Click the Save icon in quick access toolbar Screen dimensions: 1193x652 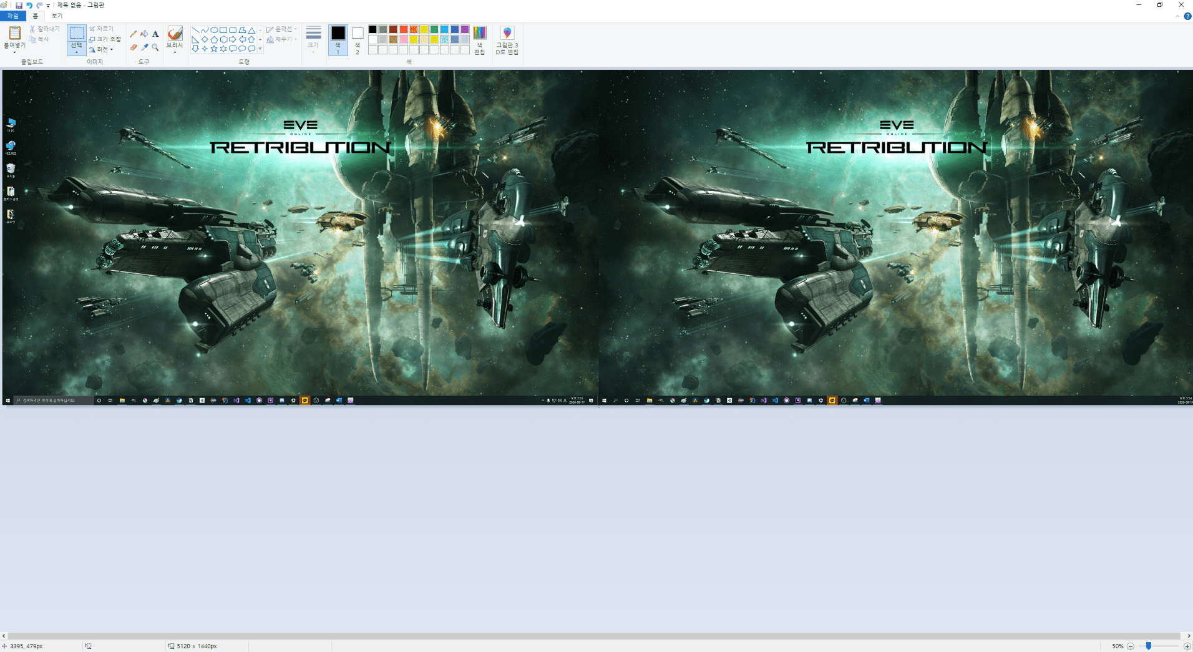pyautogui.click(x=19, y=5)
